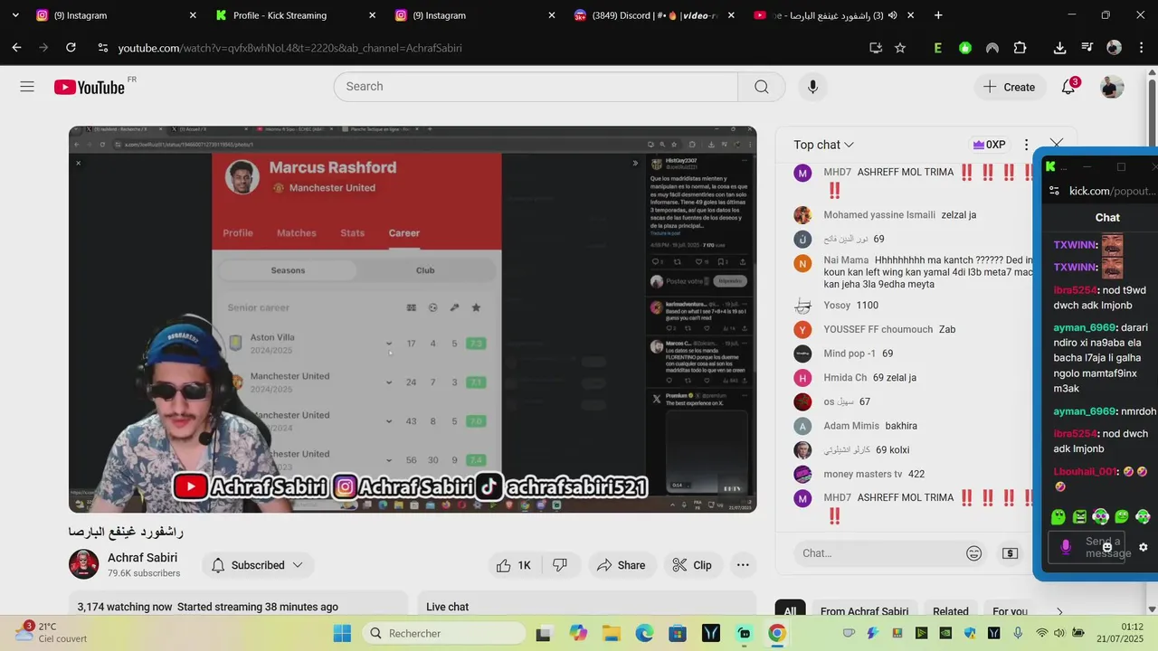
Task: Open Achraf Sabiri channel avatar
Action: coord(83,564)
